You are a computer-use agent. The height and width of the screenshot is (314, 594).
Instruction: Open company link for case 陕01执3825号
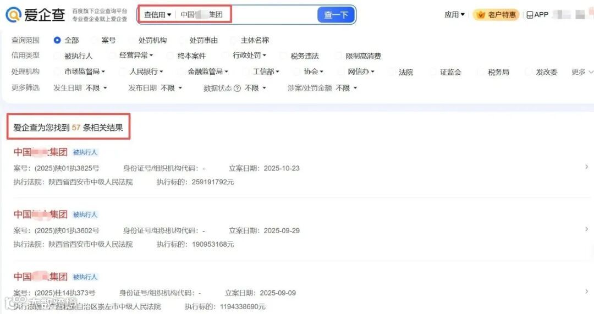tap(41, 152)
